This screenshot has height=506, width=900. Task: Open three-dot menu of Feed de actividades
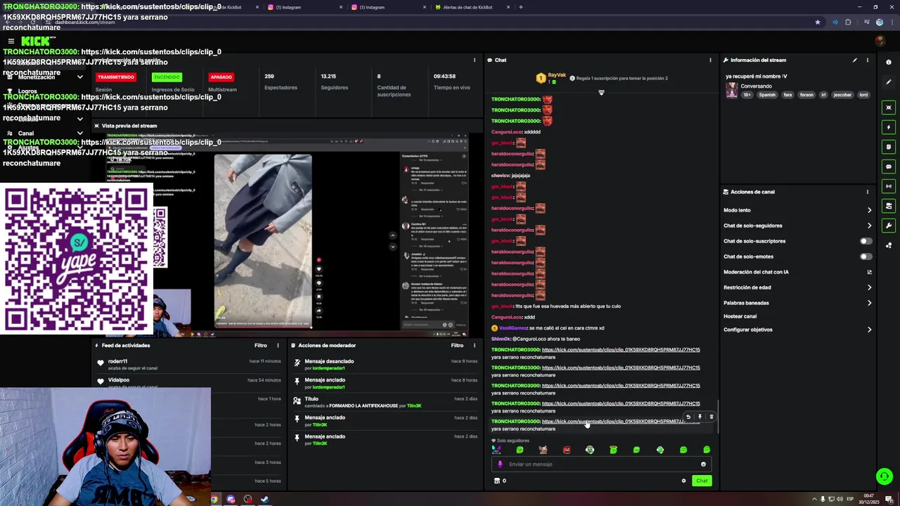click(278, 345)
